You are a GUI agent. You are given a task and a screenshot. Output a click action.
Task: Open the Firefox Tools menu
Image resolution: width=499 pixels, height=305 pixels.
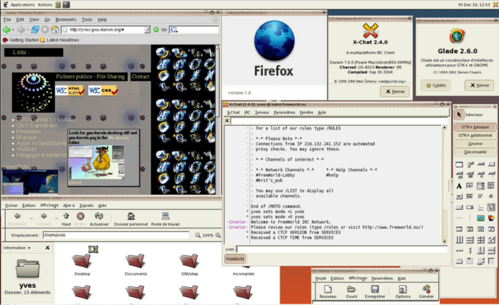87,20
